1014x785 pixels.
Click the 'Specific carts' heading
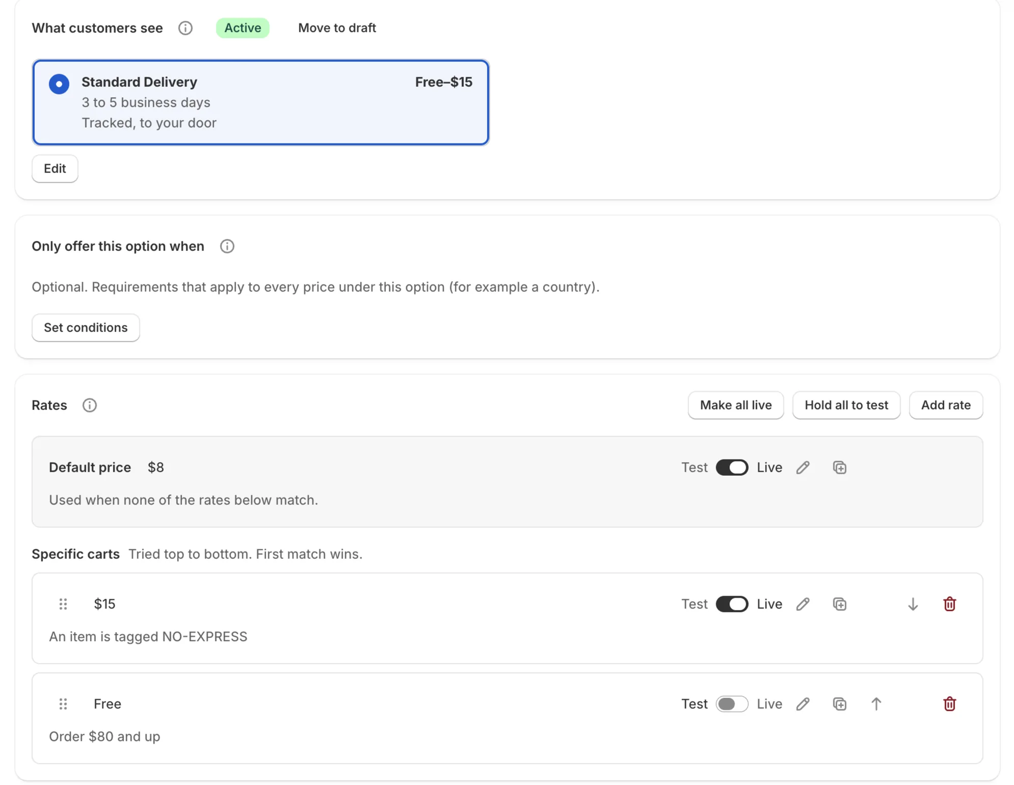[x=76, y=554]
